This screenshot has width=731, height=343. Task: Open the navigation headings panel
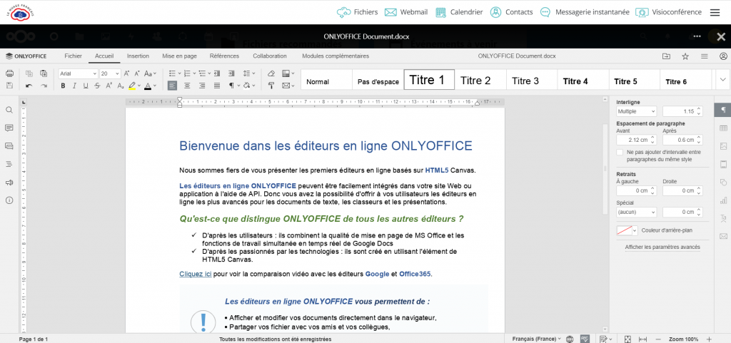click(9, 164)
